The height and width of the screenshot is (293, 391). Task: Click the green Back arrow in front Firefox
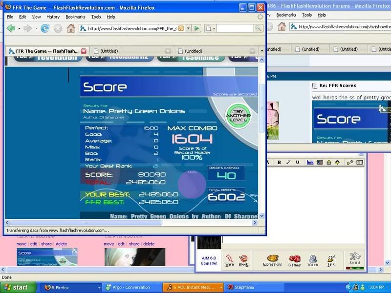11,28
